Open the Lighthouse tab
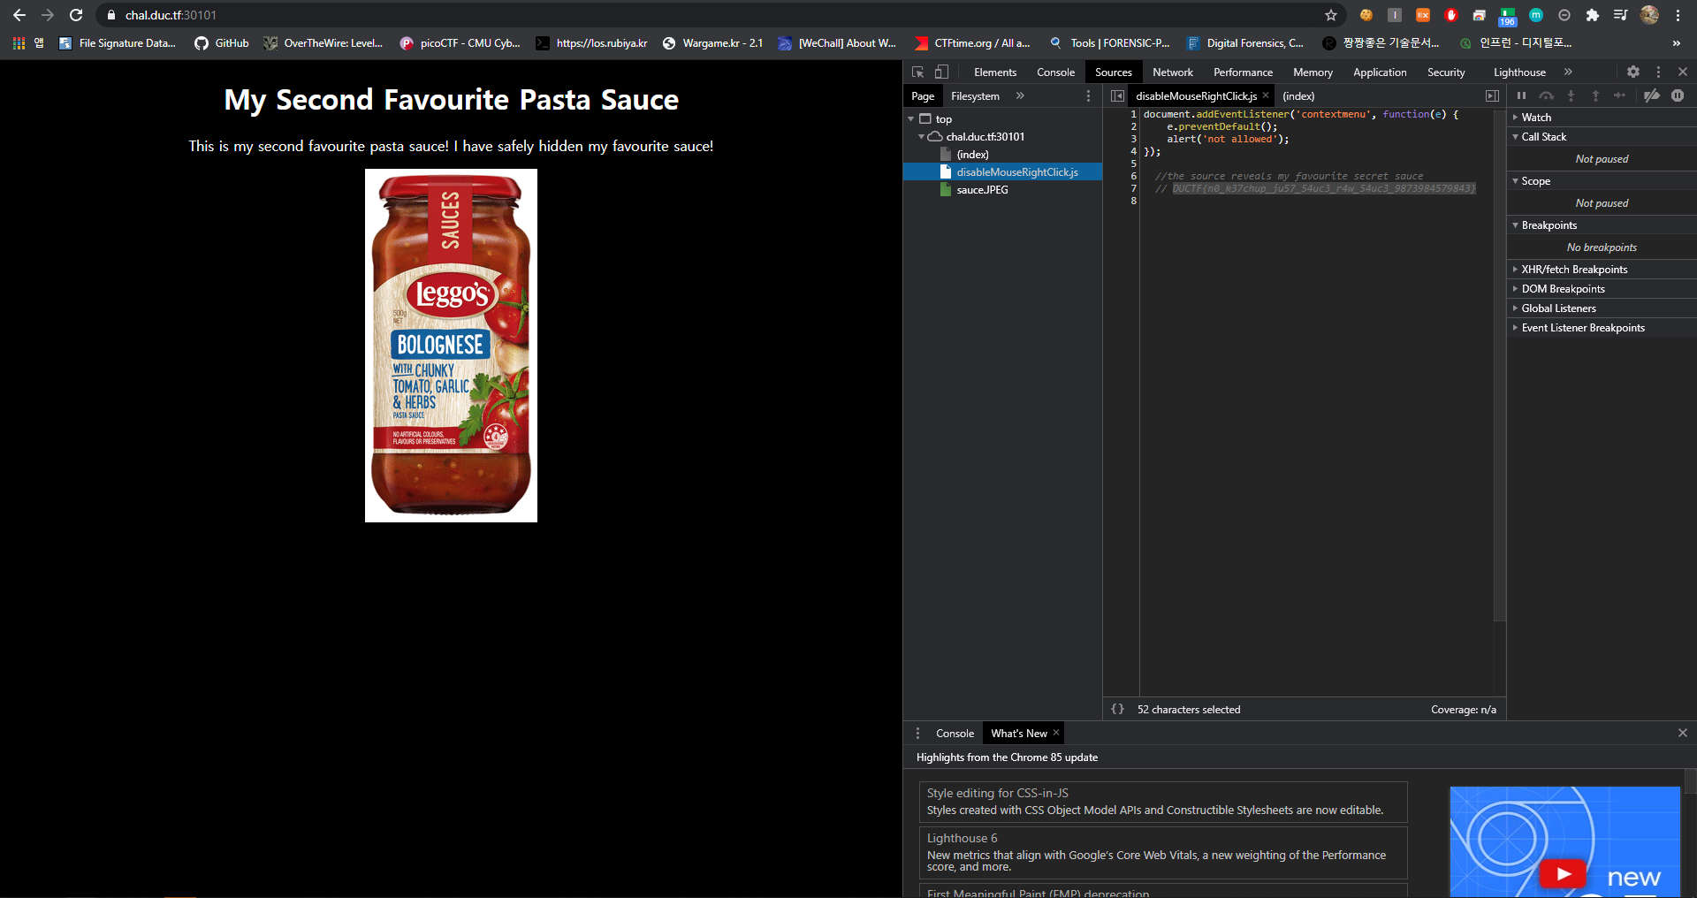1697x898 pixels. 1519,72
